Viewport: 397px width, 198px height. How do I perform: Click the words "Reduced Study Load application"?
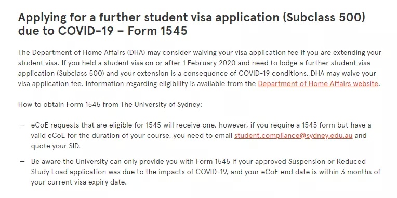(69, 172)
